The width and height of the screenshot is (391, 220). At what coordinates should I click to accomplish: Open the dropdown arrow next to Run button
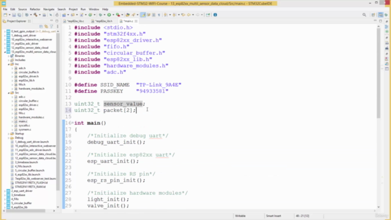click(113, 15)
